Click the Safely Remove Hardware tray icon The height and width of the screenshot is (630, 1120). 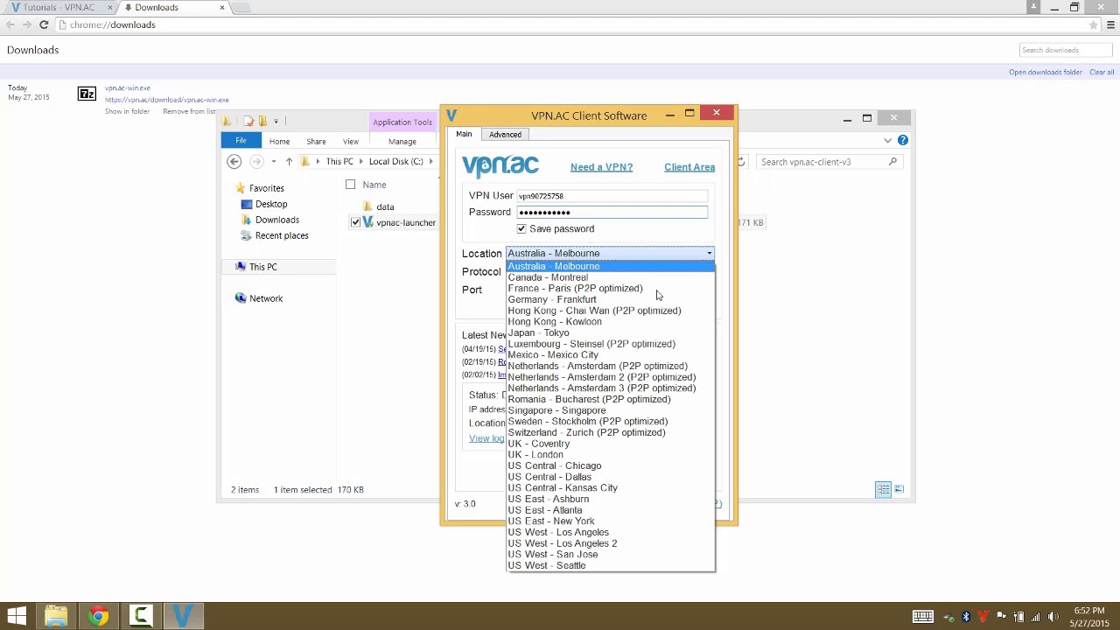pos(949,617)
